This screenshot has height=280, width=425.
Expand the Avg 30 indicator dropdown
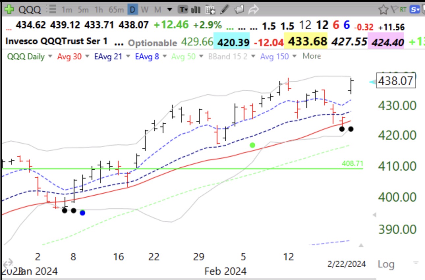pos(87,56)
